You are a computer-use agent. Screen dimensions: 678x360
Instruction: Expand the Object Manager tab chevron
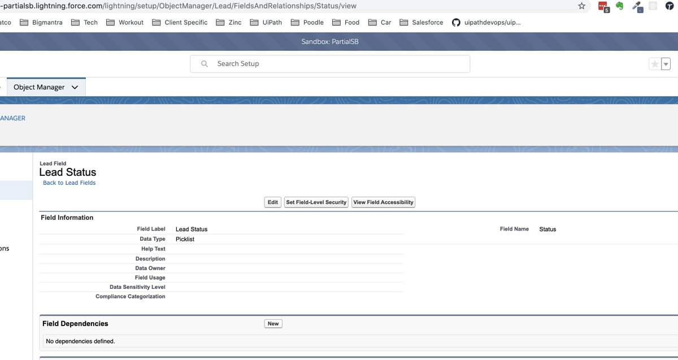tap(75, 87)
